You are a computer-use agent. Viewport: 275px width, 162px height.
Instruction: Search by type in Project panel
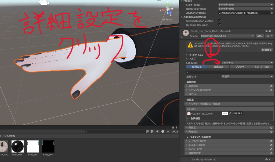(x=152, y=131)
